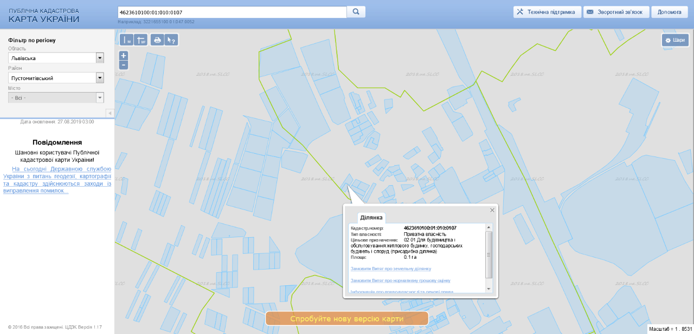Zoom out the map with minus button
The image size is (694, 334).
[x=124, y=65]
